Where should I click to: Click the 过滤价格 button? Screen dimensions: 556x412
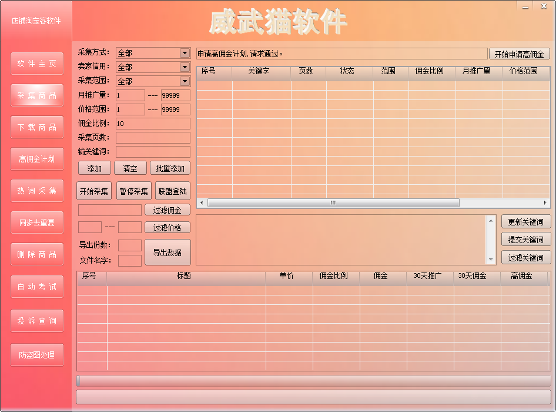[168, 227]
